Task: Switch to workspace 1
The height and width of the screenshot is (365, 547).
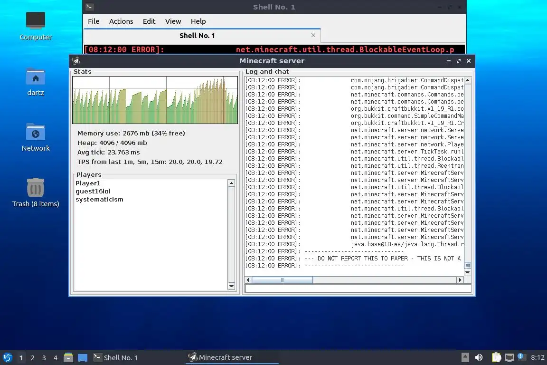Action: point(21,358)
